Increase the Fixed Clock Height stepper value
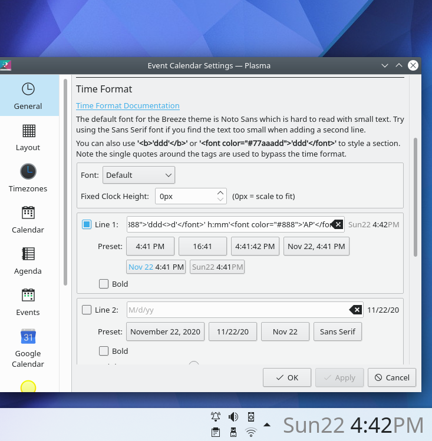432x441 pixels. point(220,193)
